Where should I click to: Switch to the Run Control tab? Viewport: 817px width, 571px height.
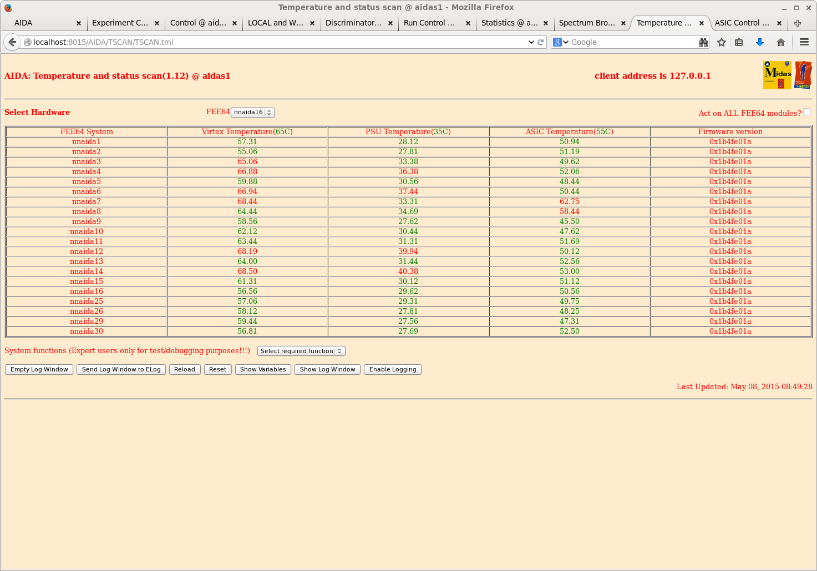tap(429, 23)
